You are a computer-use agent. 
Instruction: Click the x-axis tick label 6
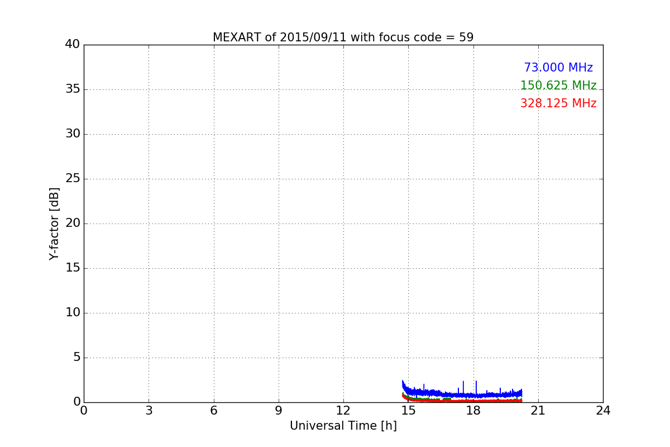(x=213, y=411)
